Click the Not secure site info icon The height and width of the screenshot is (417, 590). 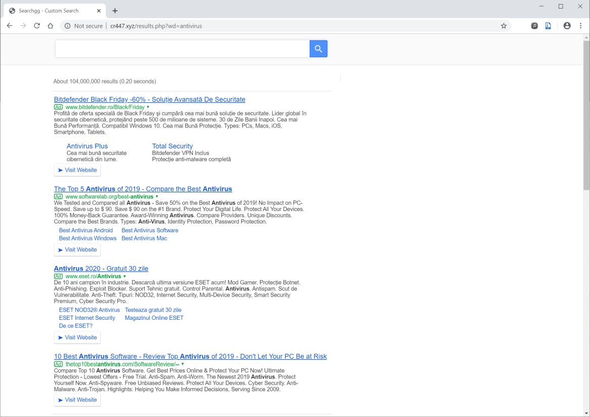pos(67,26)
